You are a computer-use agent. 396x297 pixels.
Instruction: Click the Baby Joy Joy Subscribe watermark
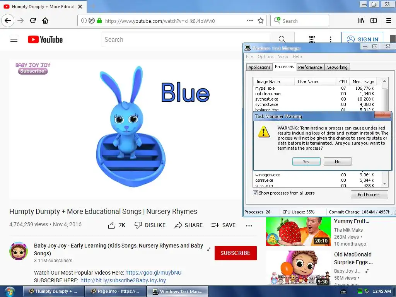click(33, 68)
